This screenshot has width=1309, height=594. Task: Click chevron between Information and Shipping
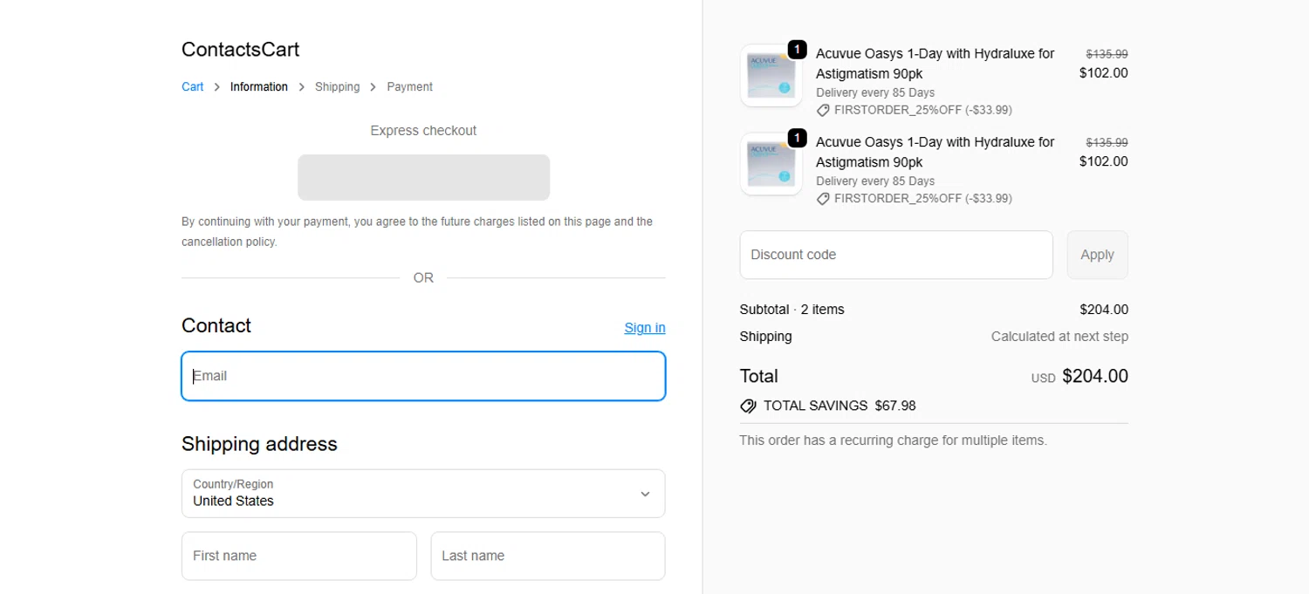point(302,87)
